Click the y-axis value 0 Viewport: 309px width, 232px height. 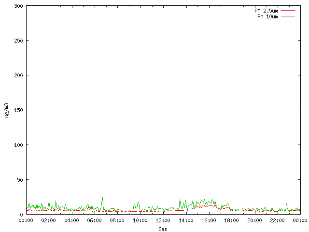pos(21,215)
